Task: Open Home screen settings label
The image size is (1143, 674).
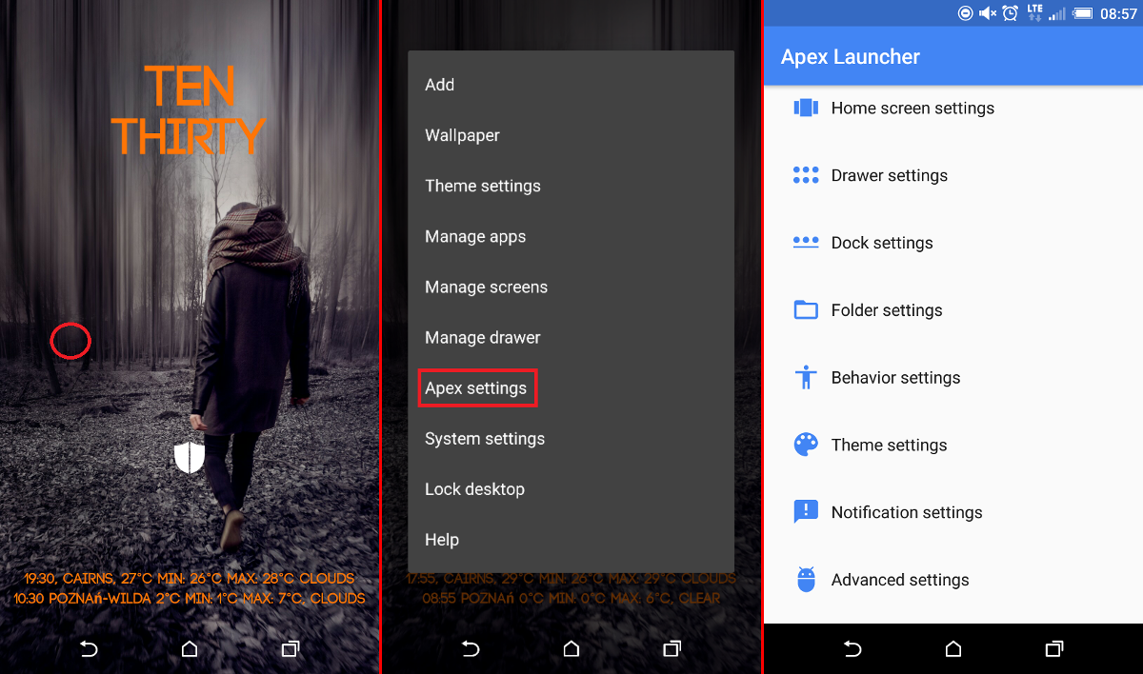Action: tap(912, 109)
